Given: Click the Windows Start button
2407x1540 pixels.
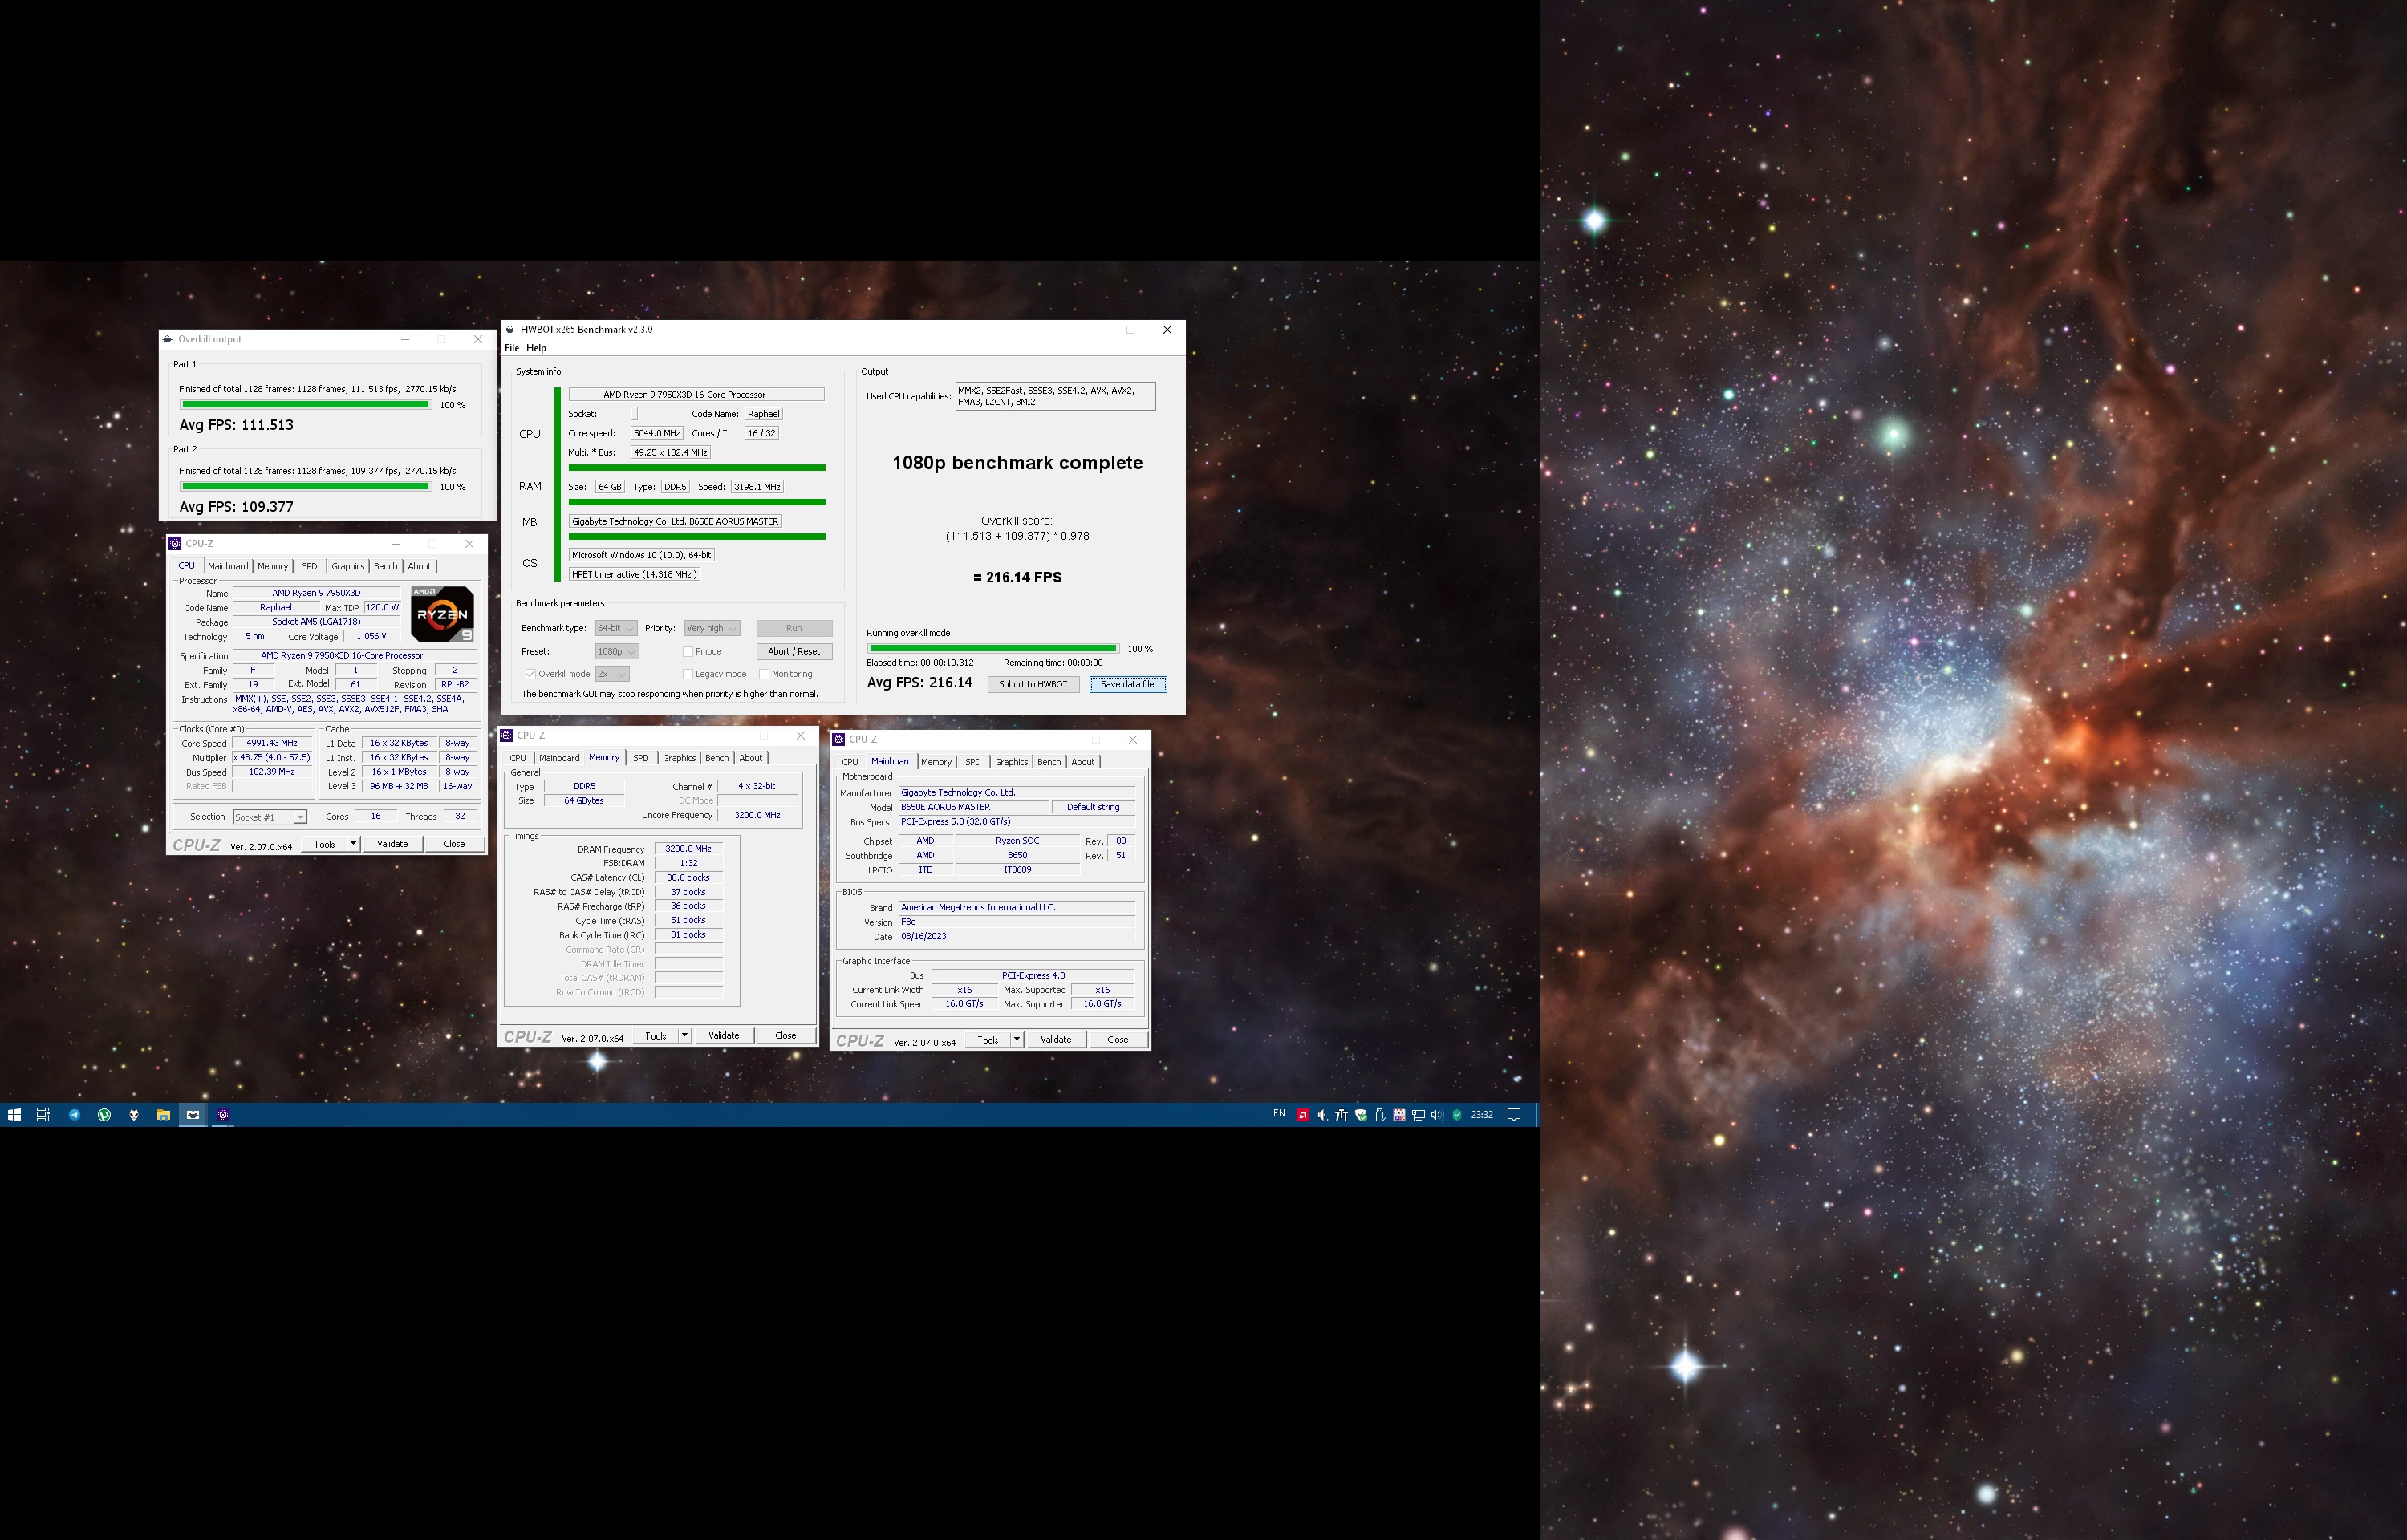Looking at the screenshot, I should point(14,1115).
